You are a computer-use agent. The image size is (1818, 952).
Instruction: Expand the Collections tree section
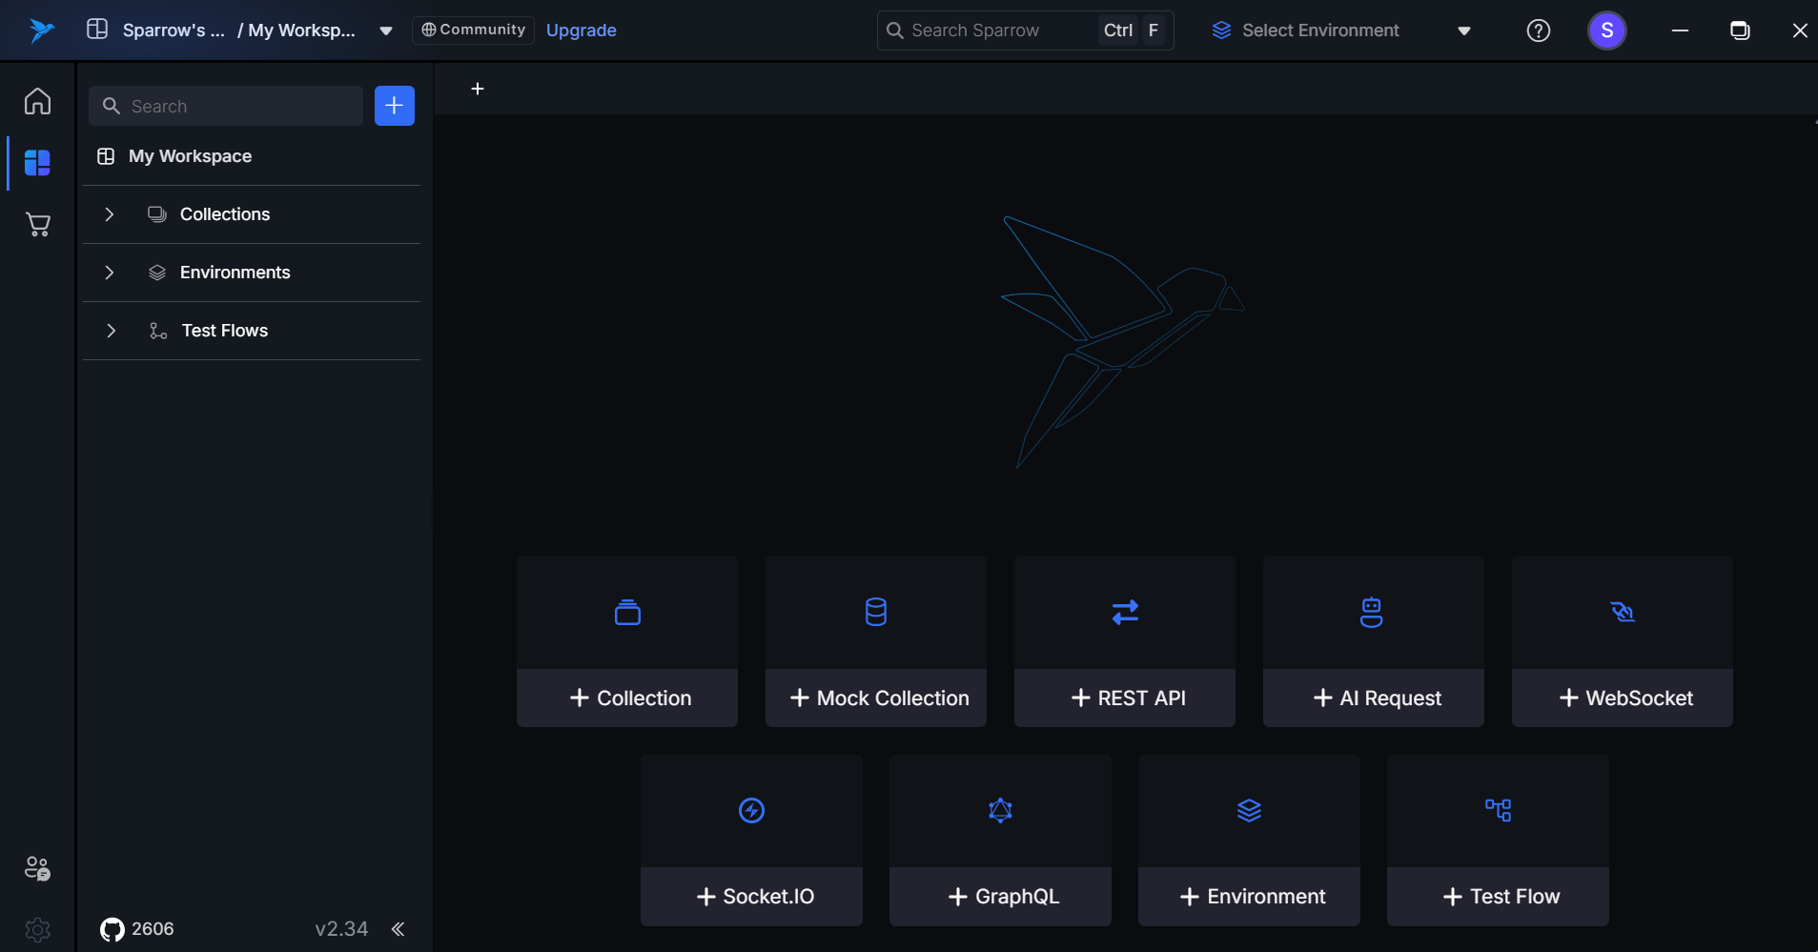[110, 214]
